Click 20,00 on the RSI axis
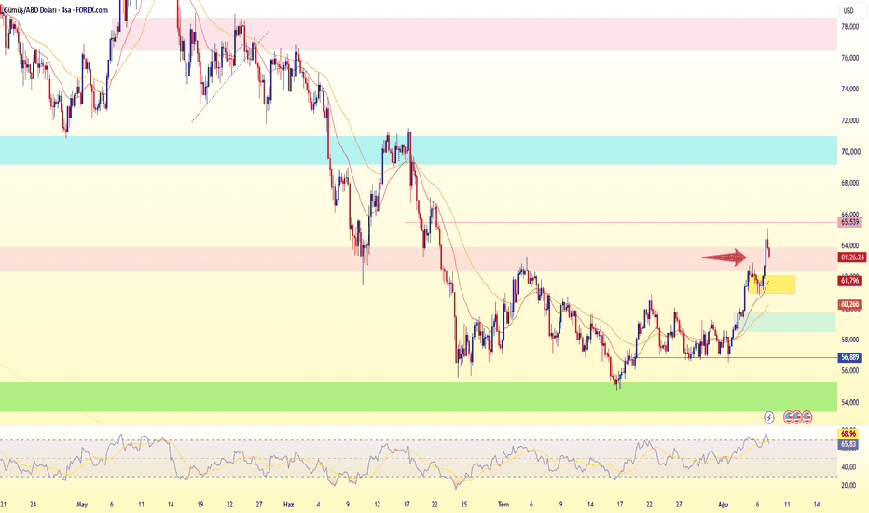869x513 pixels. click(848, 485)
